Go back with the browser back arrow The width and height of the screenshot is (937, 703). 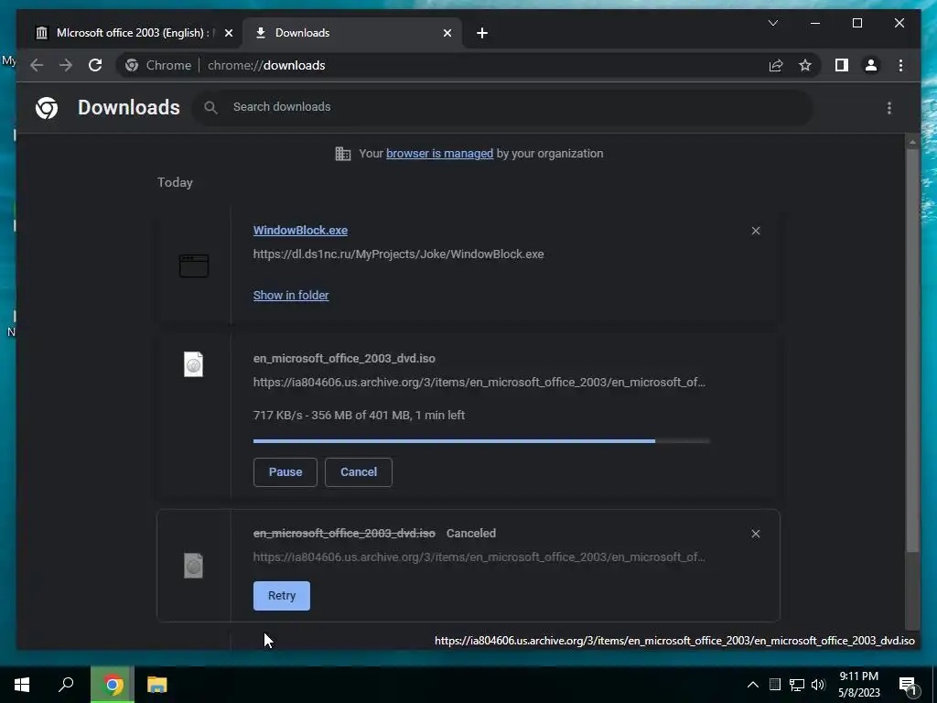pyautogui.click(x=37, y=65)
